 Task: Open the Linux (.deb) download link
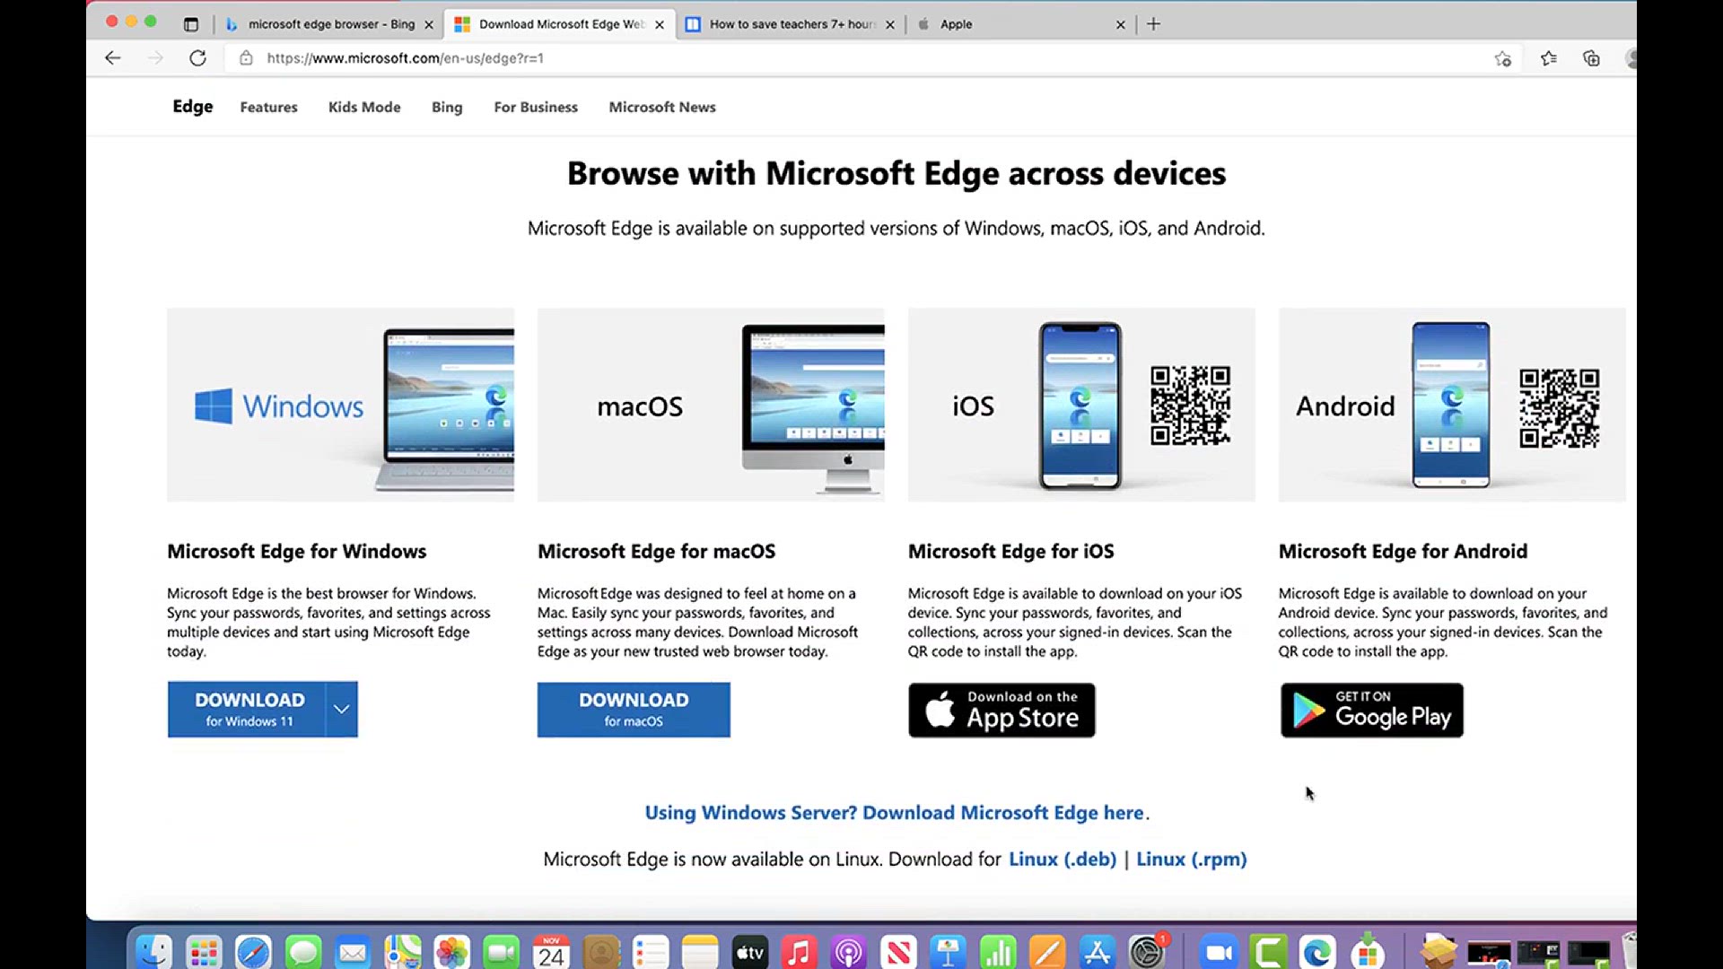coord(1063,859)
